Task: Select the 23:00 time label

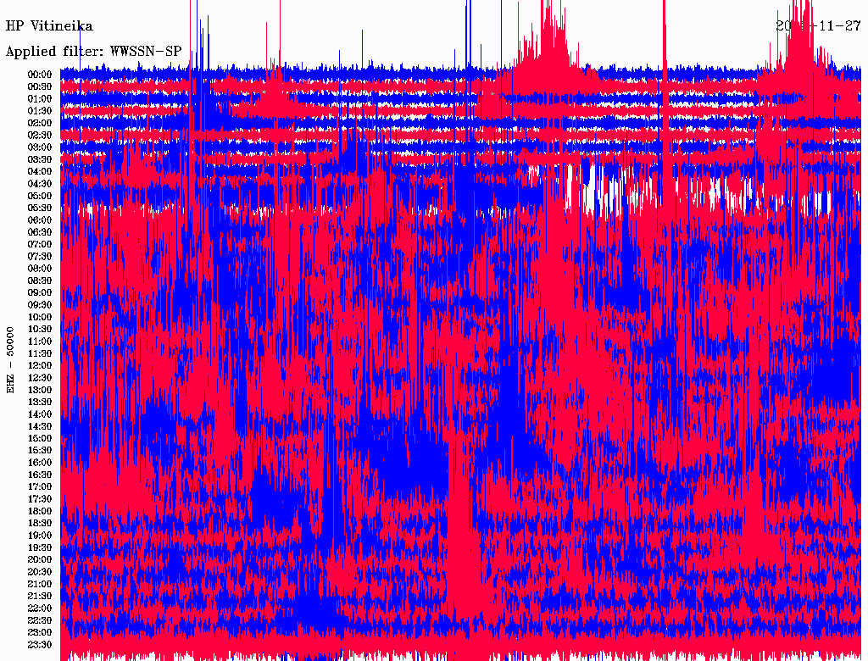Action: tap(40, 632)
